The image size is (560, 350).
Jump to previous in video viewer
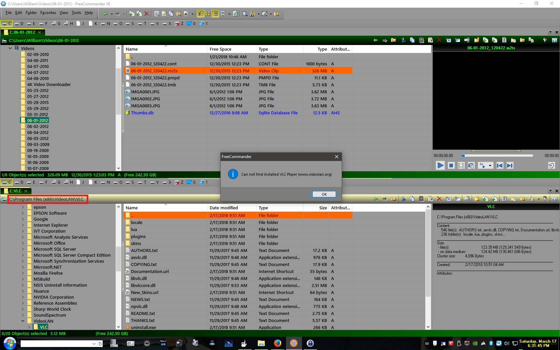500,165
